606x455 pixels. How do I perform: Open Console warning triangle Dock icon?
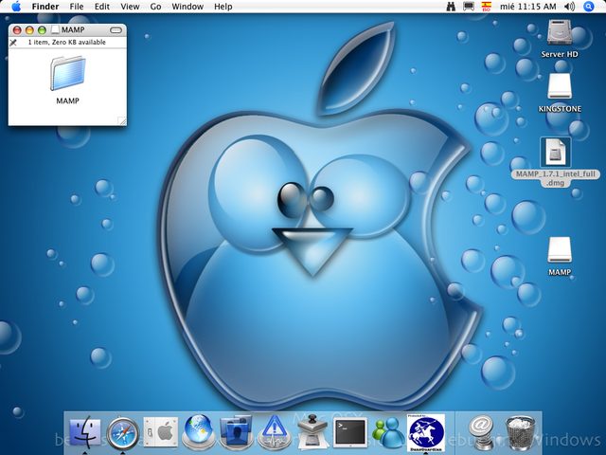(275, 432)
